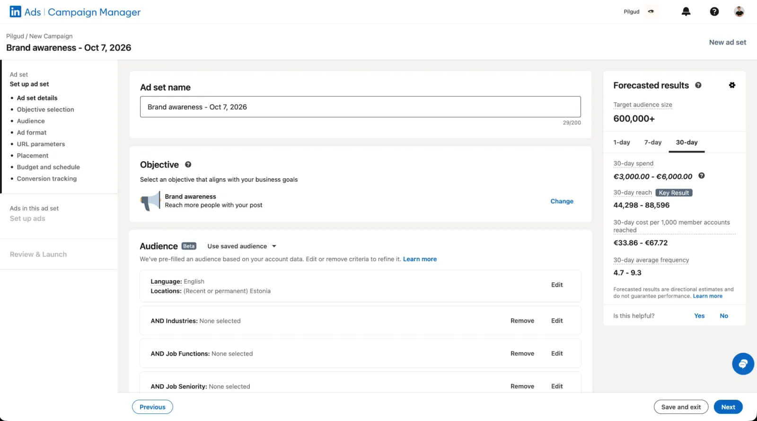Viewport: 757px width, 421px height.
Task: Click the Next button
Action: [728, 407]
